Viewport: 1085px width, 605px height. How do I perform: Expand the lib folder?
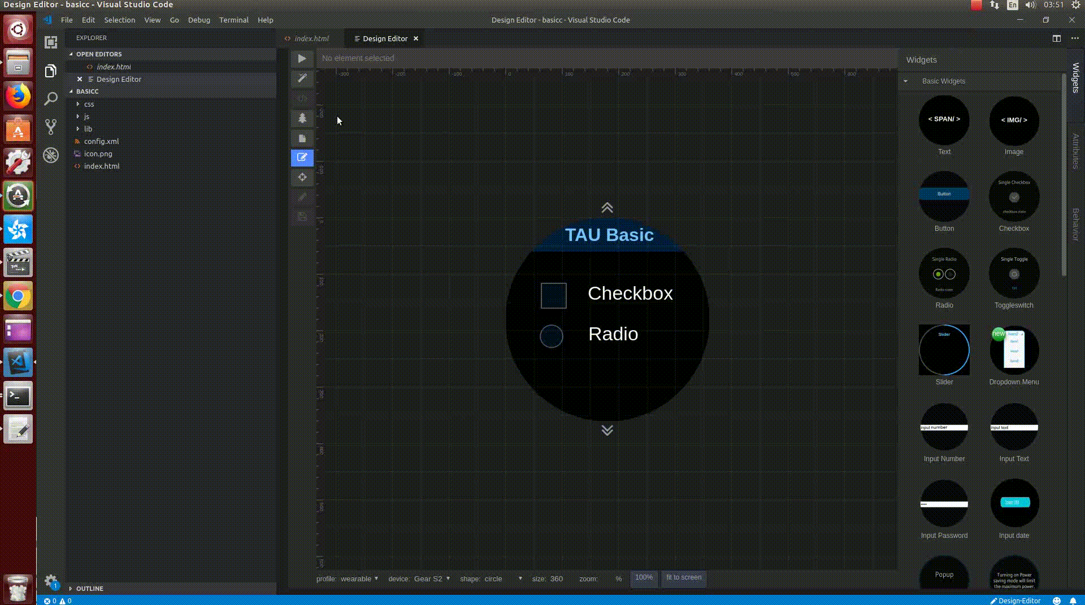pos(88,129)
